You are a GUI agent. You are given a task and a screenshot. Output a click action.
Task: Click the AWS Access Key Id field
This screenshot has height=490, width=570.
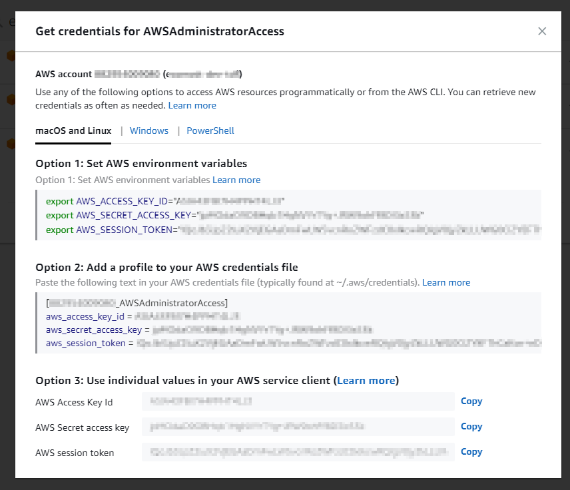(298, 401)
